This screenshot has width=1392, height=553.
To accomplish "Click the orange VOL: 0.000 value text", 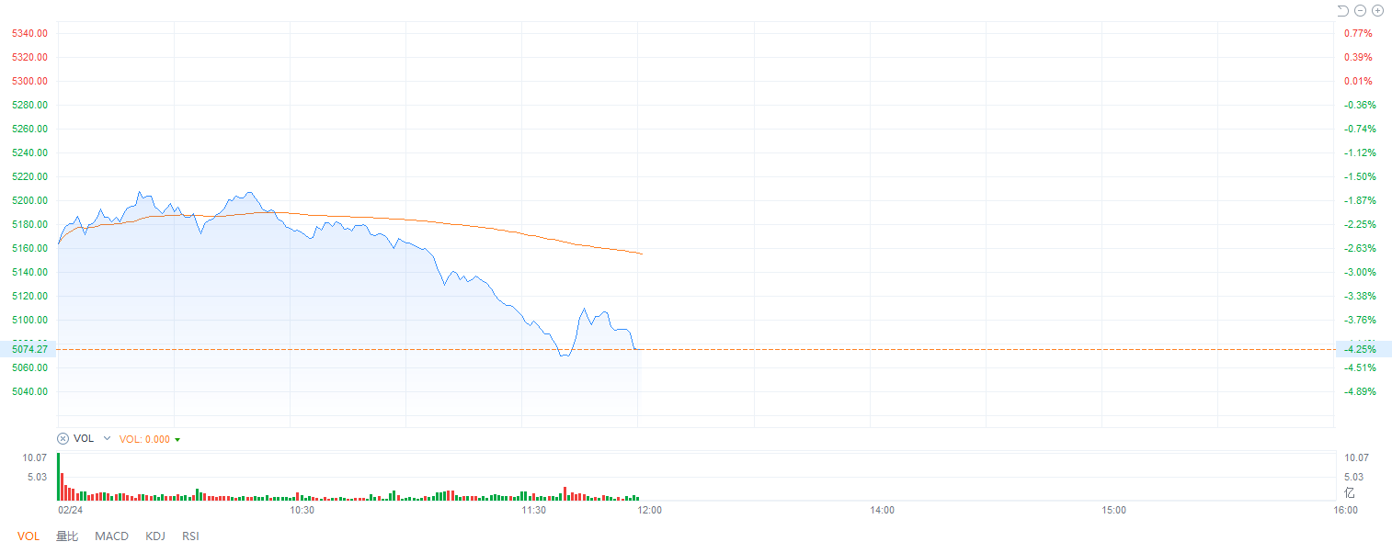I will [x=145, y=439].
